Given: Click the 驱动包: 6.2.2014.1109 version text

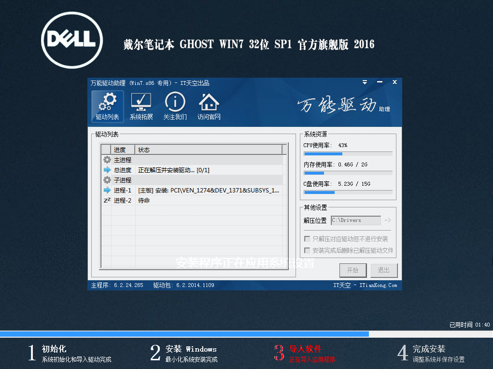Looking at the screenshot, I should pos(183,285).
